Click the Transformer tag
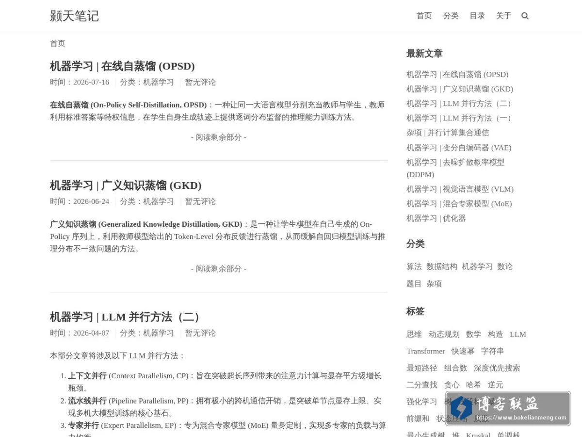The image size is (582, 437). click(426, 351)
